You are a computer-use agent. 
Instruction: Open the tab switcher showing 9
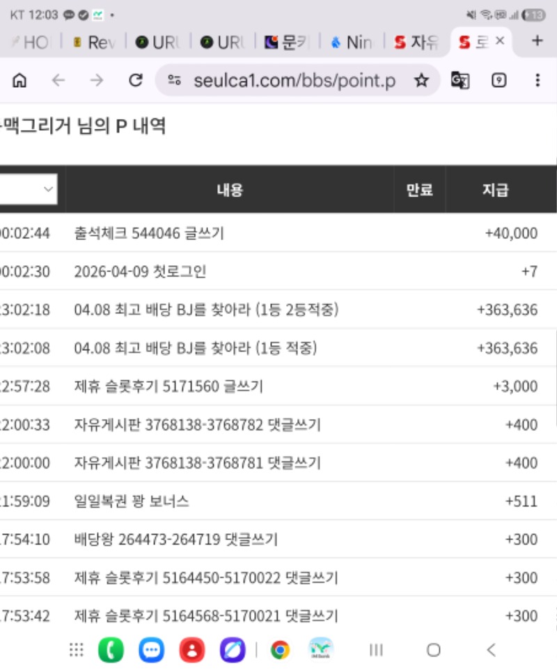click(x=499, y=81)
